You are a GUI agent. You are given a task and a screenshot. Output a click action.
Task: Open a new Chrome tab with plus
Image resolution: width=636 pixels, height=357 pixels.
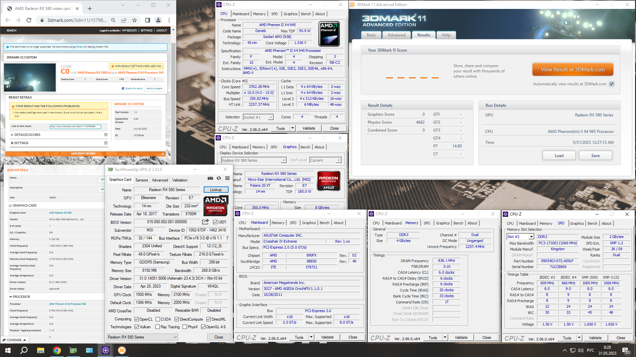[x=89, y=9]
